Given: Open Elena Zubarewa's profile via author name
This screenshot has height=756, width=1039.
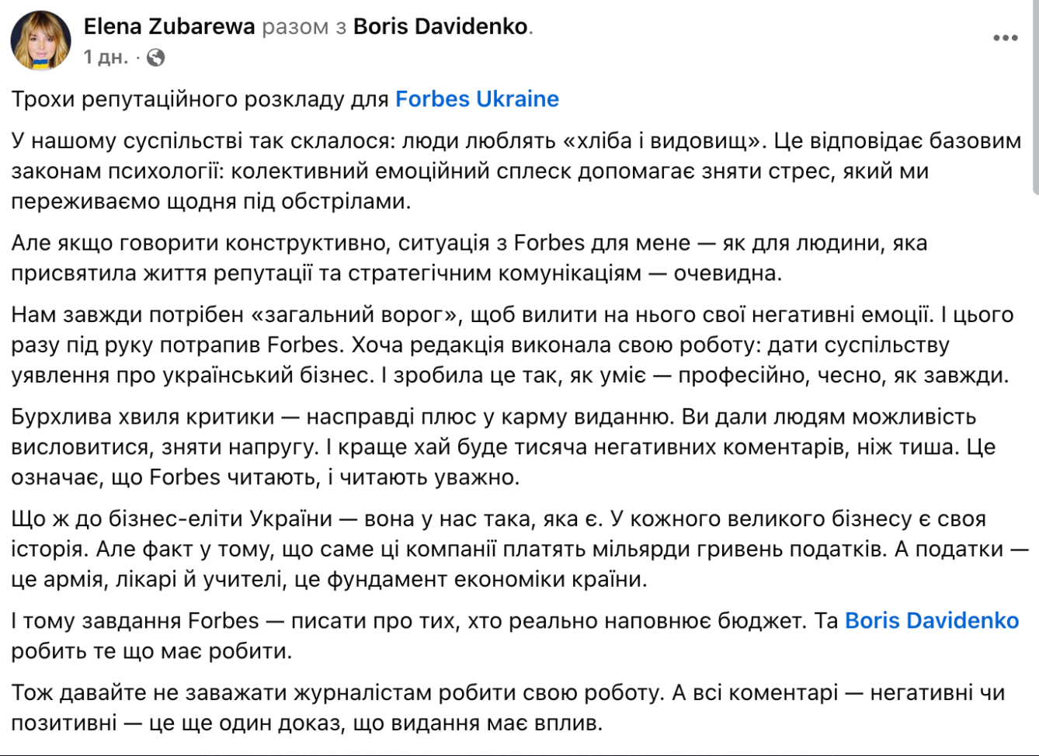Looking at the screenshot, I should pos(169,26).
